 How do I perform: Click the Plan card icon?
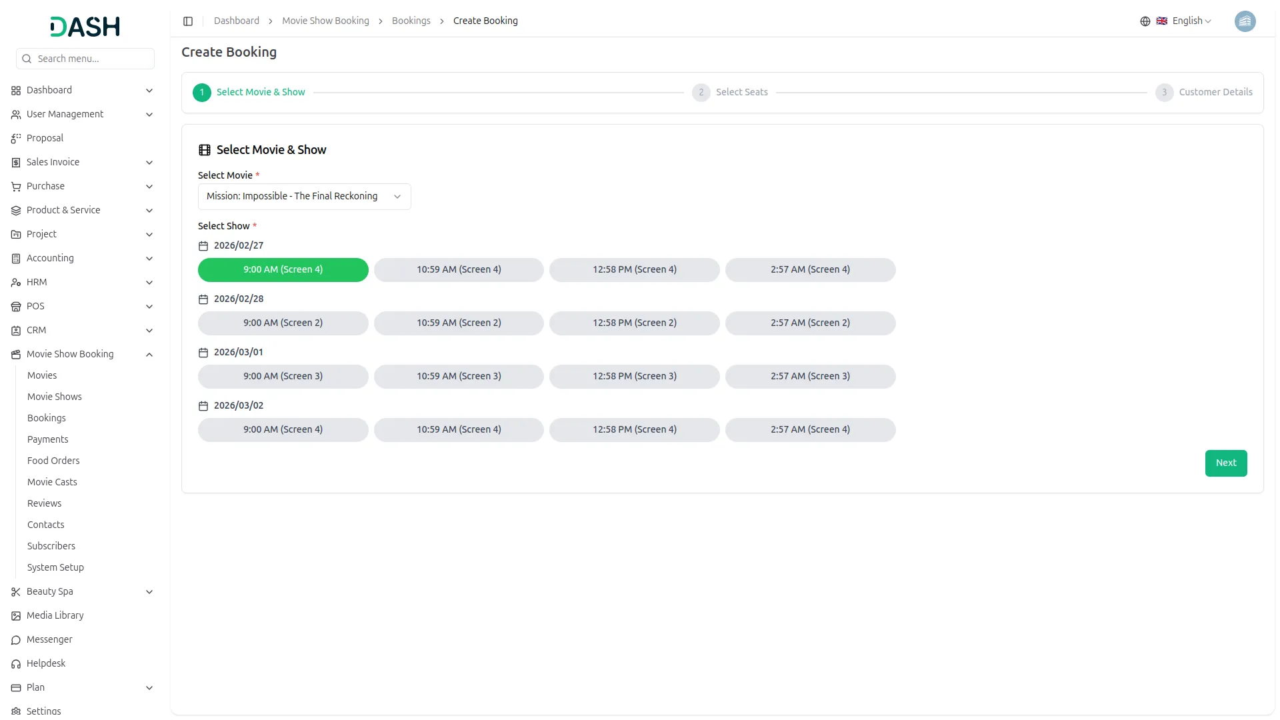click(16, 688)
